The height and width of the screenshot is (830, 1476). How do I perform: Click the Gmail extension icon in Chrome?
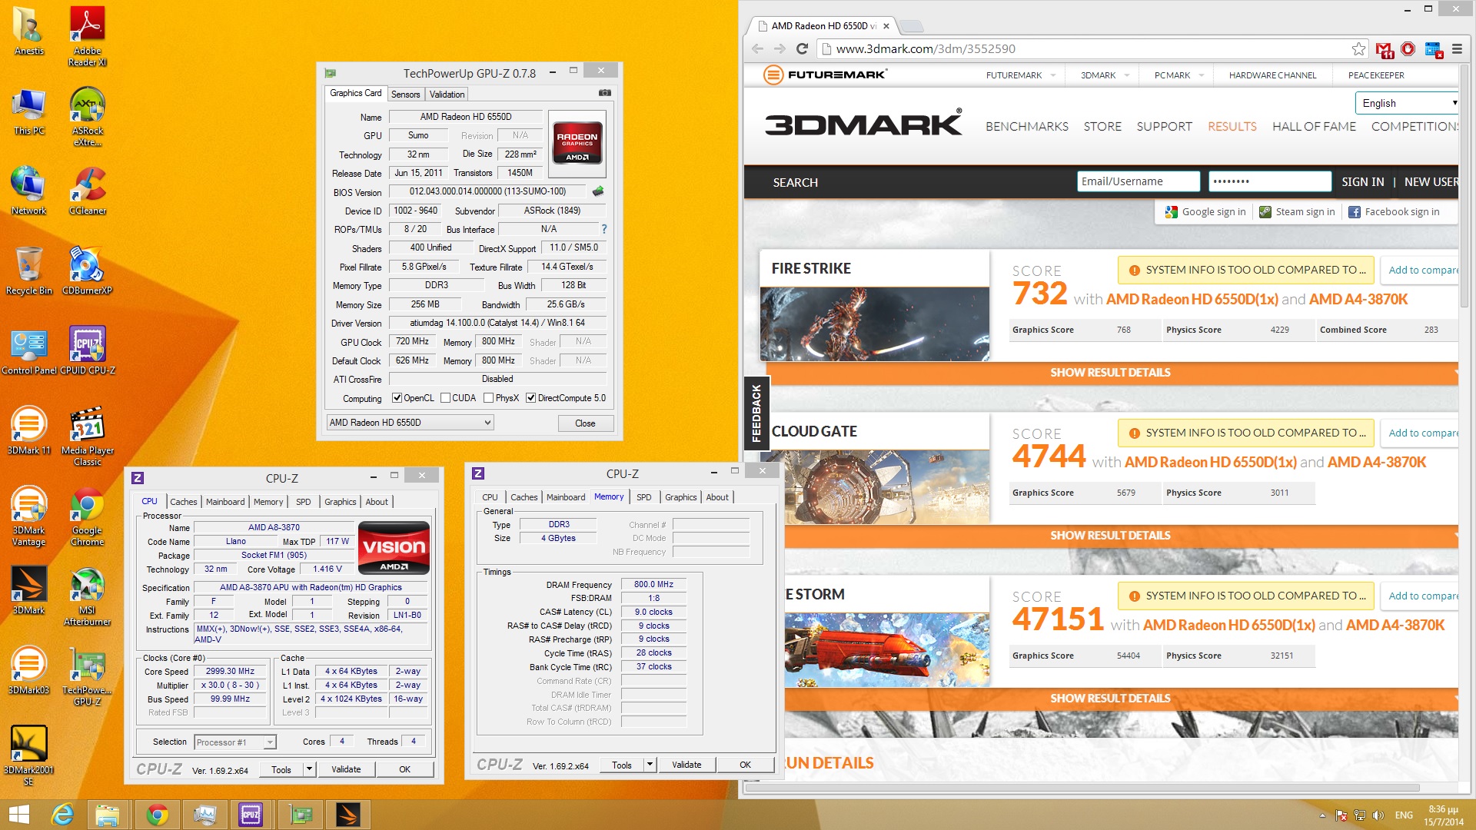coord(1385,49)
